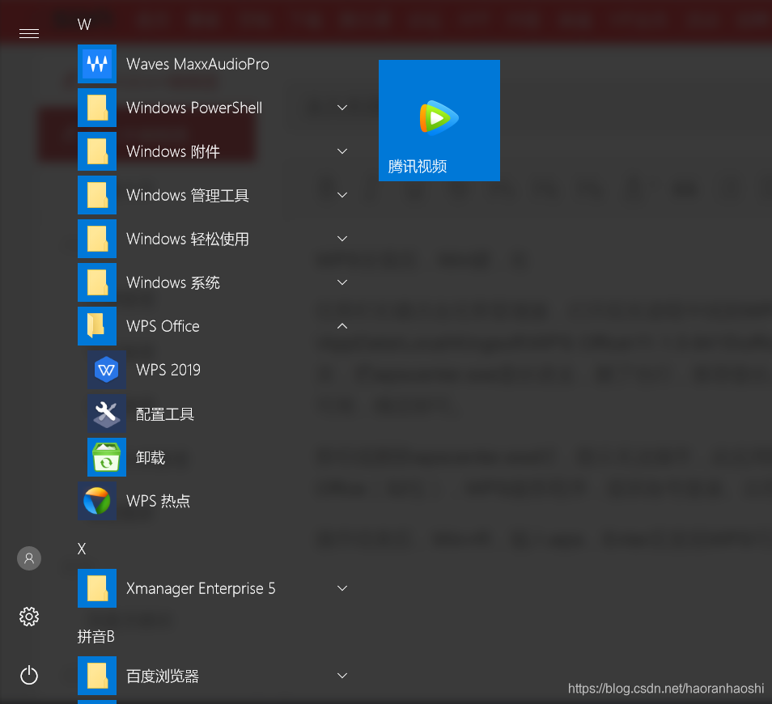Click the 拼音B group header

tap(96, 637)
